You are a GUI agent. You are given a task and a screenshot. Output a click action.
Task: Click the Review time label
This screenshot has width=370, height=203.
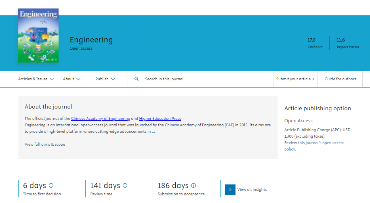click(101, 194)
